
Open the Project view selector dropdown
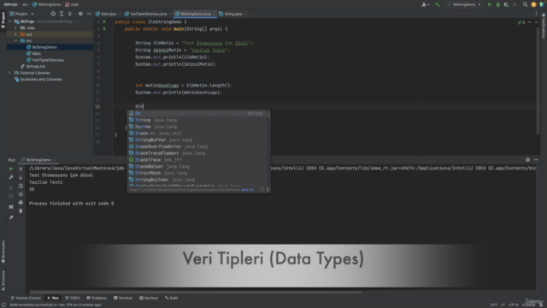point(21,14)
